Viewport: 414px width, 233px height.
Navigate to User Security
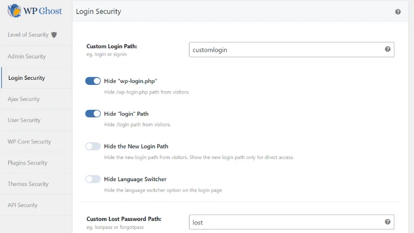tap(24, 120)
